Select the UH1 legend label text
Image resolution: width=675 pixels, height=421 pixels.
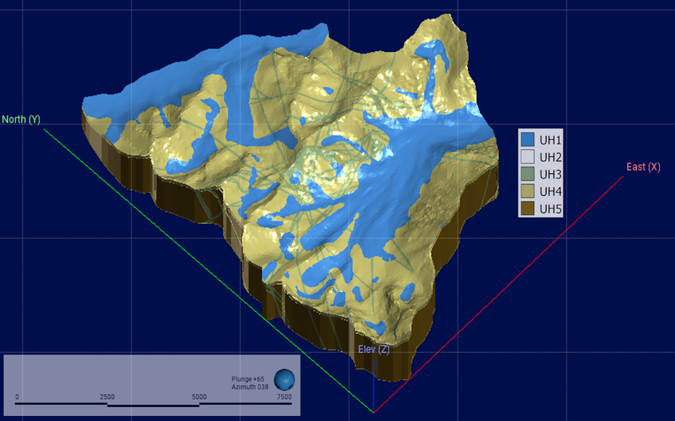tap(551, 140)
